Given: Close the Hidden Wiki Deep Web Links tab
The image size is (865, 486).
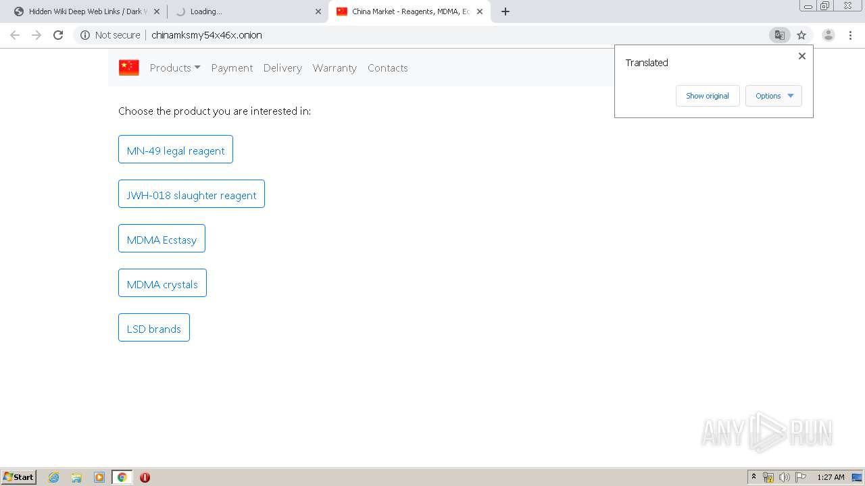Looking at the screenshot, I should (x=157, y=11).
